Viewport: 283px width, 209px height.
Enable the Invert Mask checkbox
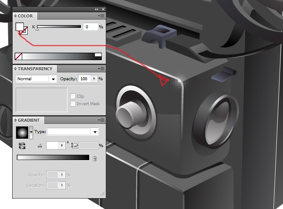tap(73, 104)
